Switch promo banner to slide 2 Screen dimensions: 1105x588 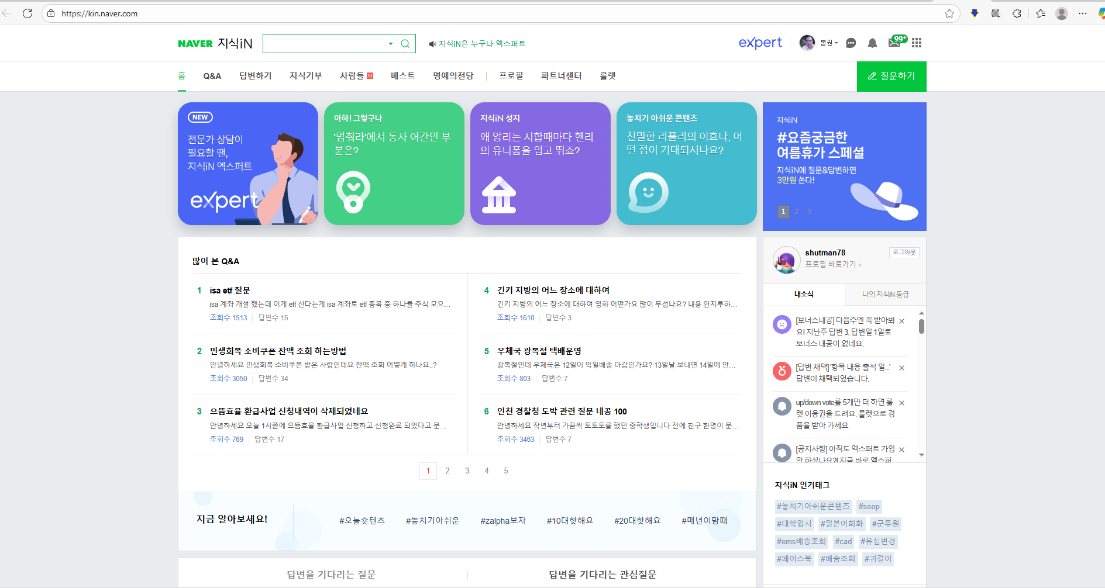(x=796, y=212)
